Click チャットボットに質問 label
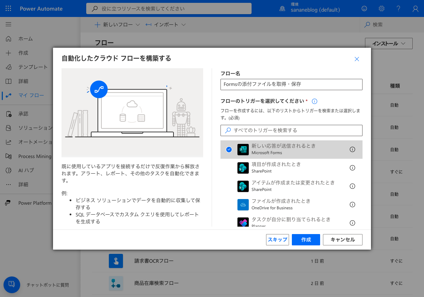424x297 pixels. coord(48,285)
